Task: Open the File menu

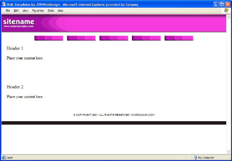Action: pos(8,10)
